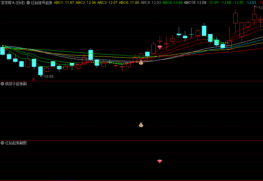Click the green ABC9: 11.69 value label
Screen dimensions: 263x181
point(172,3)
